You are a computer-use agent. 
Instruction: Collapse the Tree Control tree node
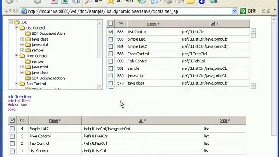[x=17, y=55]
